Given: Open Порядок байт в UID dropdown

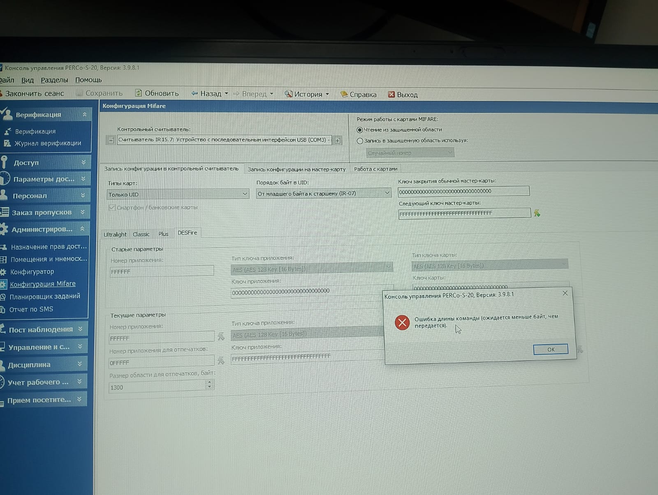Looking at the screenshot, I should click(387, 193).
